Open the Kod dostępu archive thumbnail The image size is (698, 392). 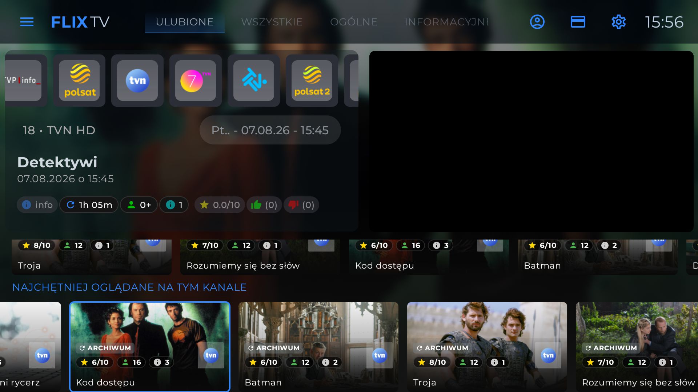(x=150, y=347)
